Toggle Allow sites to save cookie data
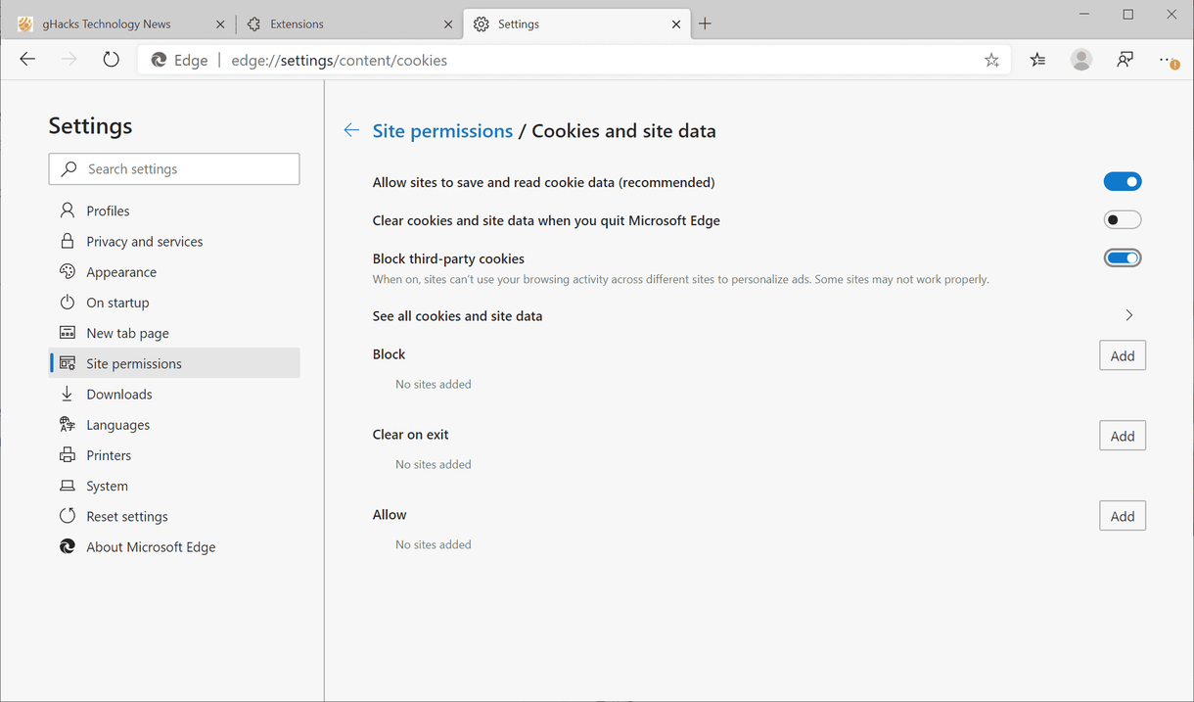The width and height of the screenshot is (1194, 702). pyautogui.click(x=1123, y=181)
